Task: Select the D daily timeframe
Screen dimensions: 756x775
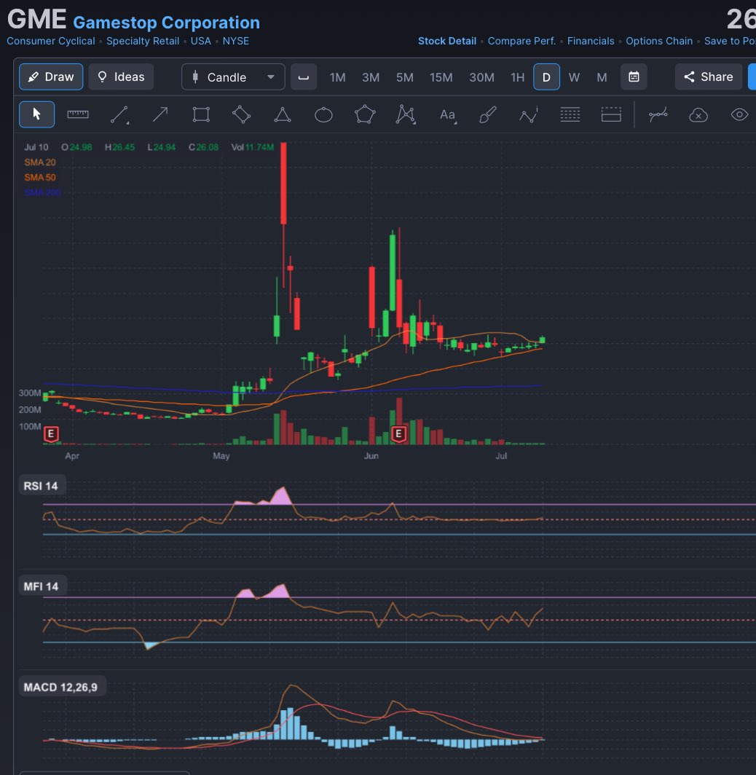Action: coord(546,77)
